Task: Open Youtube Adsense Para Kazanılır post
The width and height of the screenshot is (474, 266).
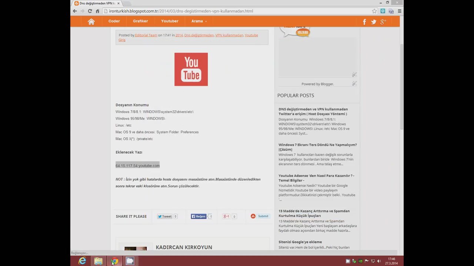Action: 317,178
